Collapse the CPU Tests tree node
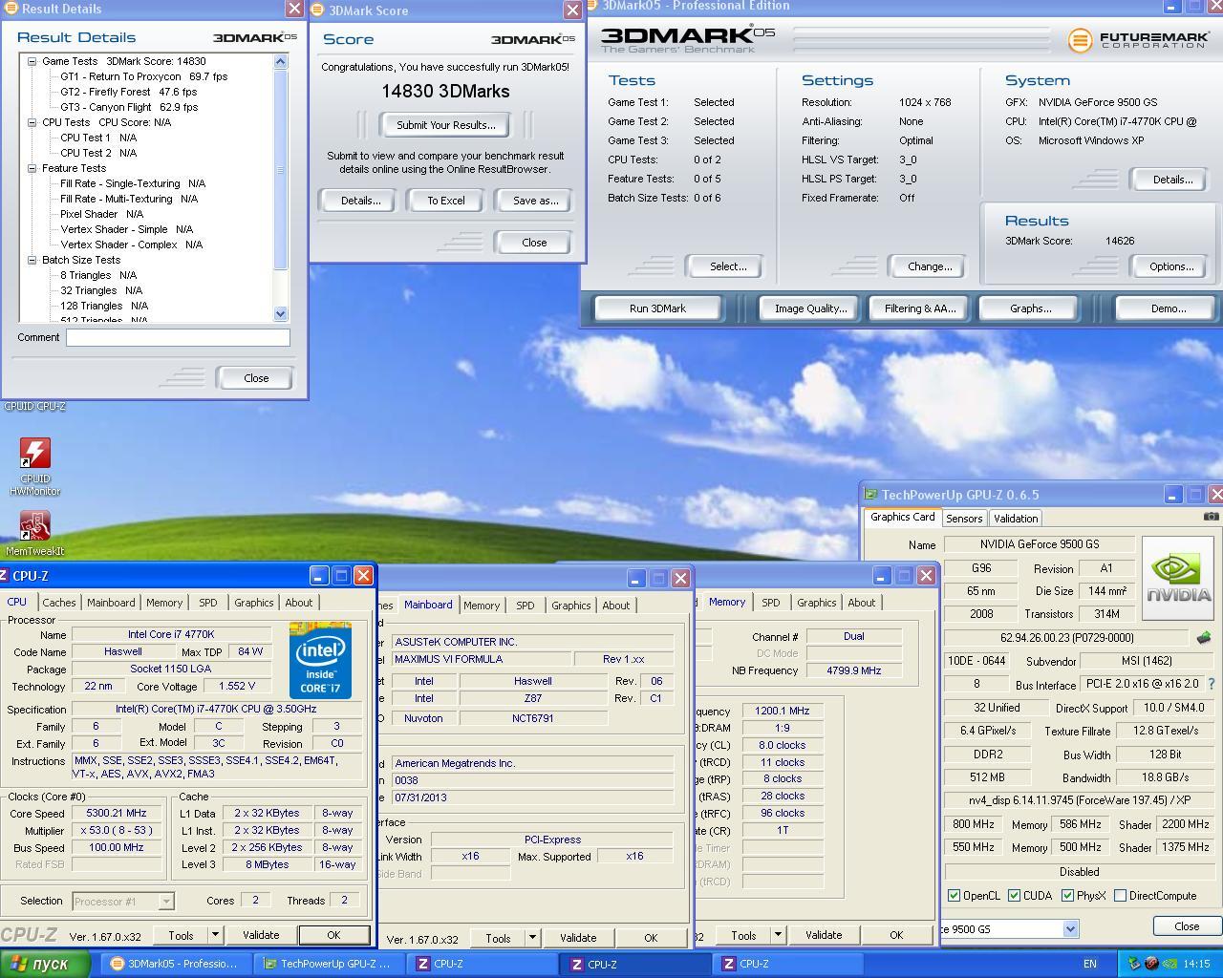Image resolution: width=1223 pixels, height=978 pixels. [32, 122]
